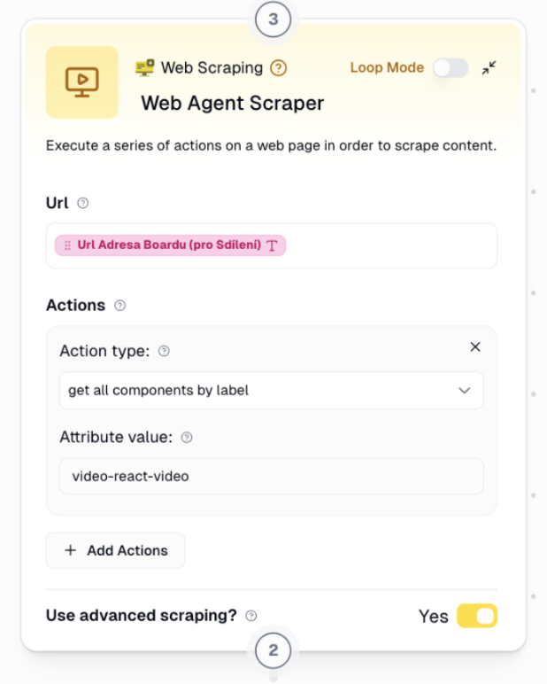Open Web Scraping help question mark
The image size is (547, 684).
pyautogui.click(x=279, y=67)
